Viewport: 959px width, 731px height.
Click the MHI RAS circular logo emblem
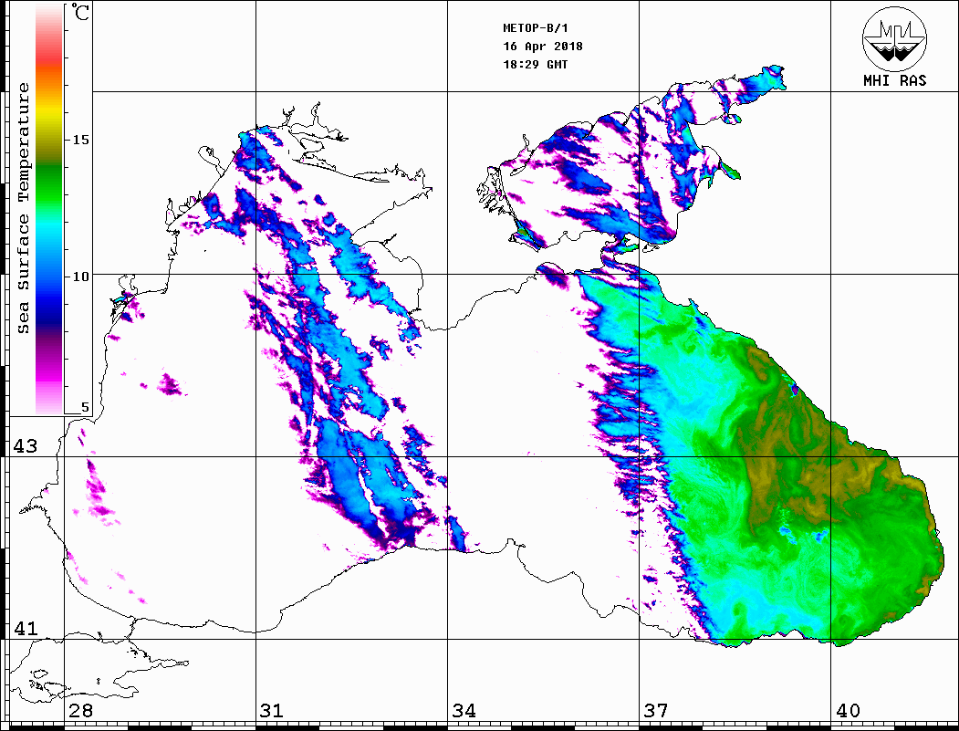click(x=893, y=38)
